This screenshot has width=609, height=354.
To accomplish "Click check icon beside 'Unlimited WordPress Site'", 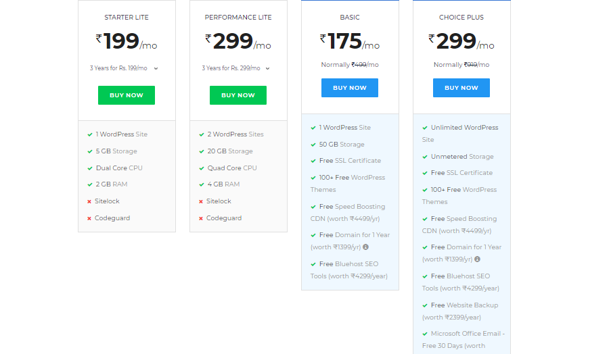I will coord(425,128).
